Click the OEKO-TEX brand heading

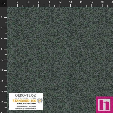click(26, 95)
